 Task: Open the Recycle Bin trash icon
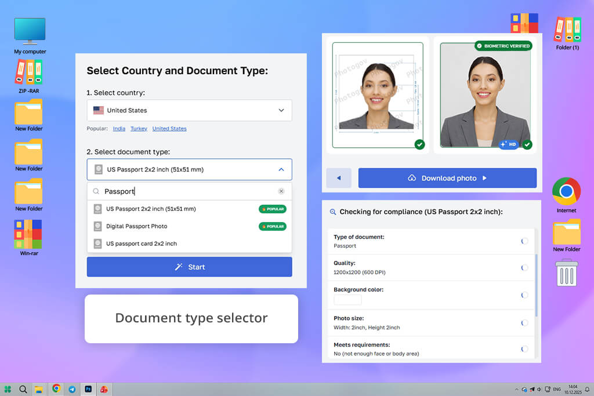click(567, 273)
